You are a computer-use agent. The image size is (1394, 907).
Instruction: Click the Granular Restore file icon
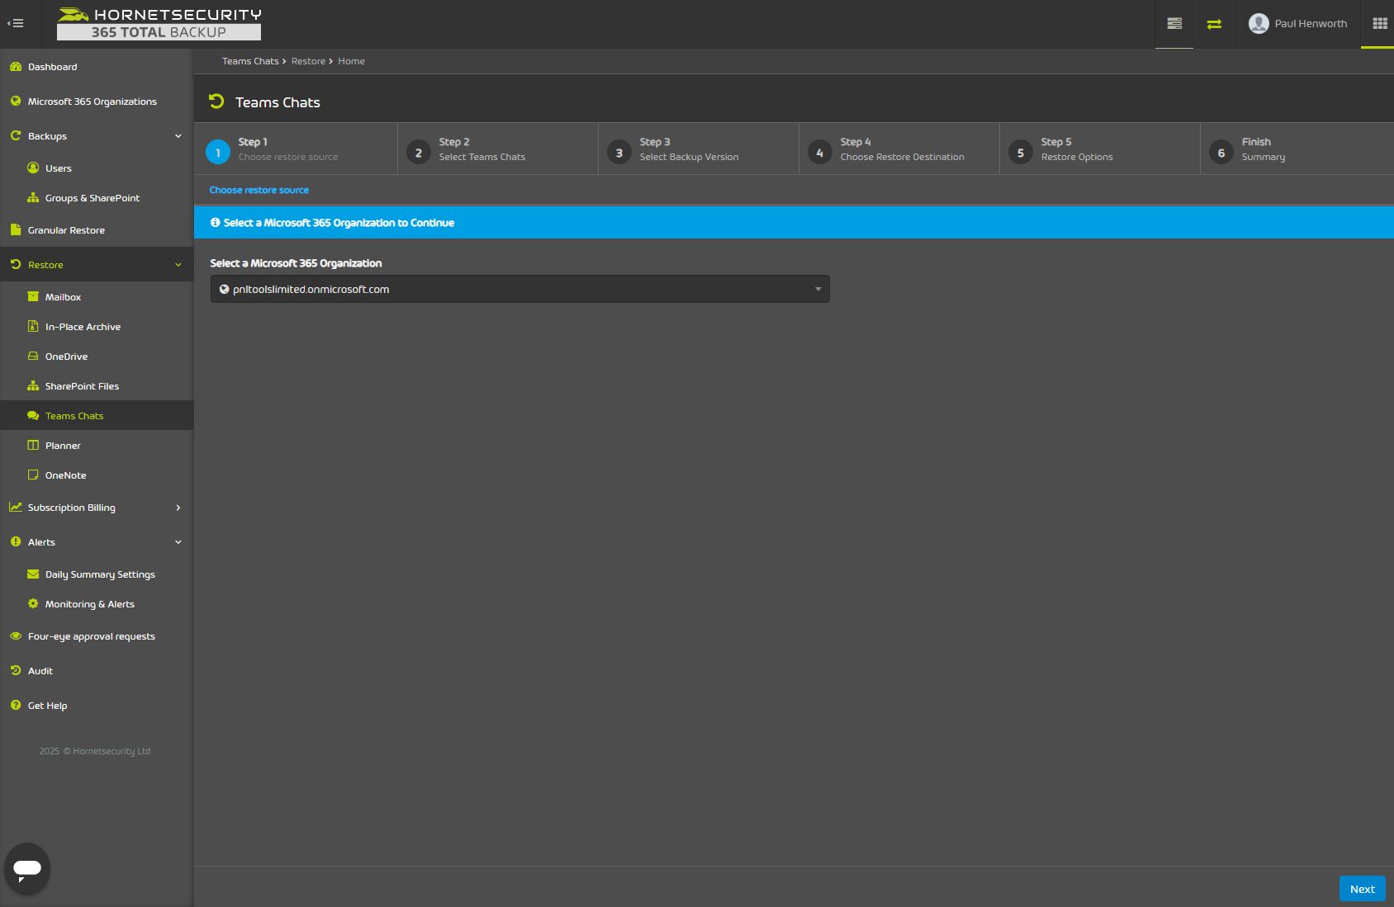(x=15, y=229)
